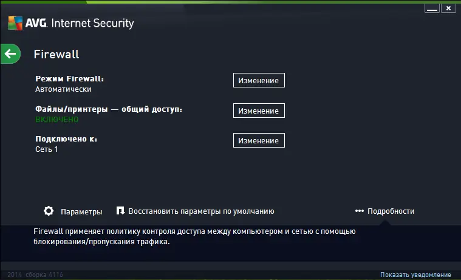461x280 pixels.
Task: Click the three dots icon before Подробности
Action: 359,211
